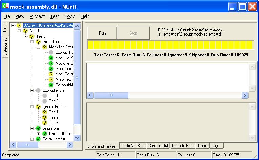Click the gray circle icon beside ExplicitFixture
This screenshot has width=259, height=160.
coord(38,90)
